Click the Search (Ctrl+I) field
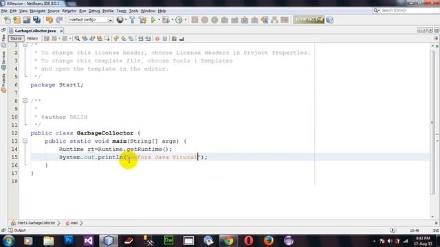Viewport: 440px width, 247px height. click(406, 10)
